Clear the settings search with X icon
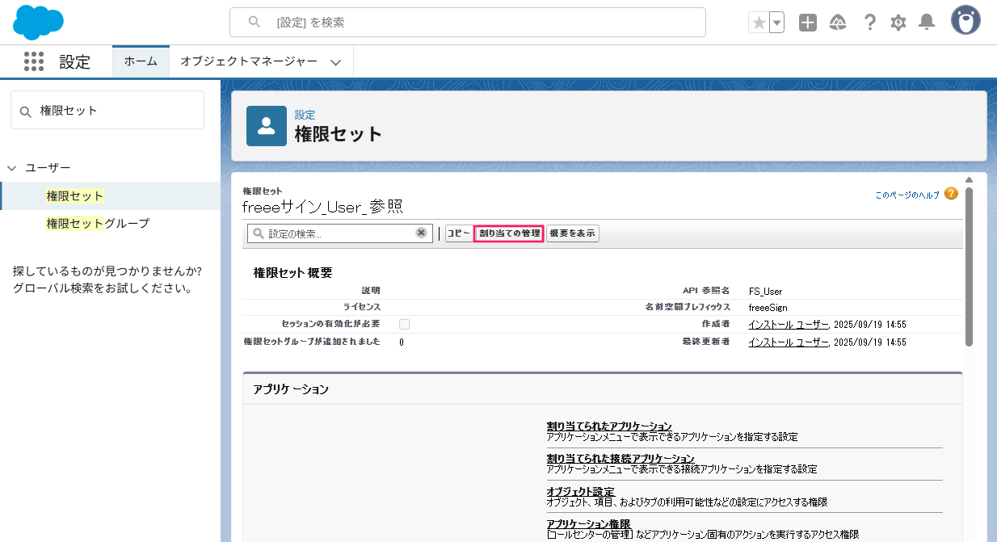 (422, 233)
